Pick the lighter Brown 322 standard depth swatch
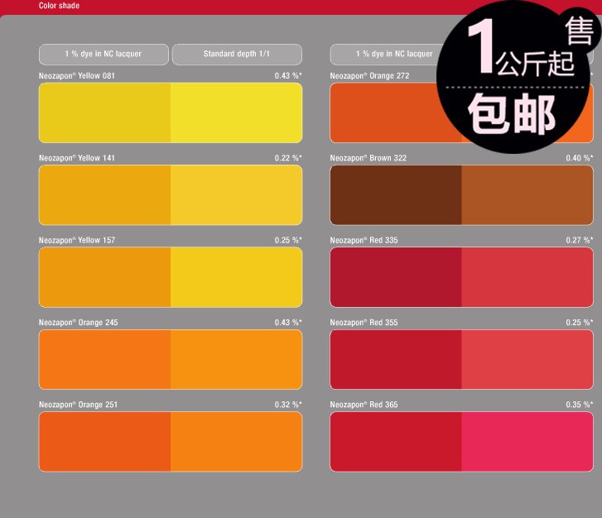Image resolution: width=602 pixels, height=518 pixels. tap(527, 195)
